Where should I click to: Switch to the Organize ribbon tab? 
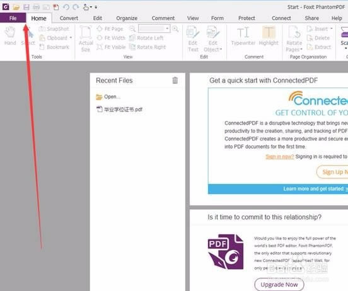pyautogui.click(x=127, y=18)
